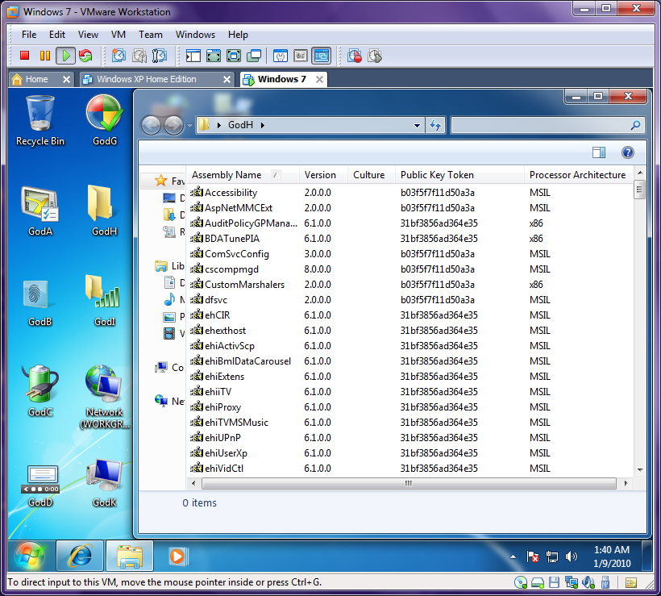Launch Internet Explorer from the taskbar

pyautogui.click(x=80, y=556)
